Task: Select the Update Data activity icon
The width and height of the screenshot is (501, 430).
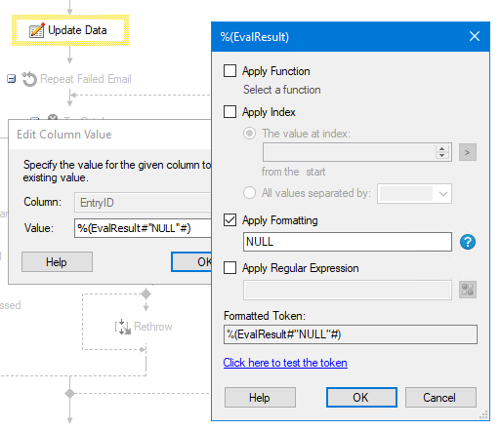Action: [x=36, y=30]
